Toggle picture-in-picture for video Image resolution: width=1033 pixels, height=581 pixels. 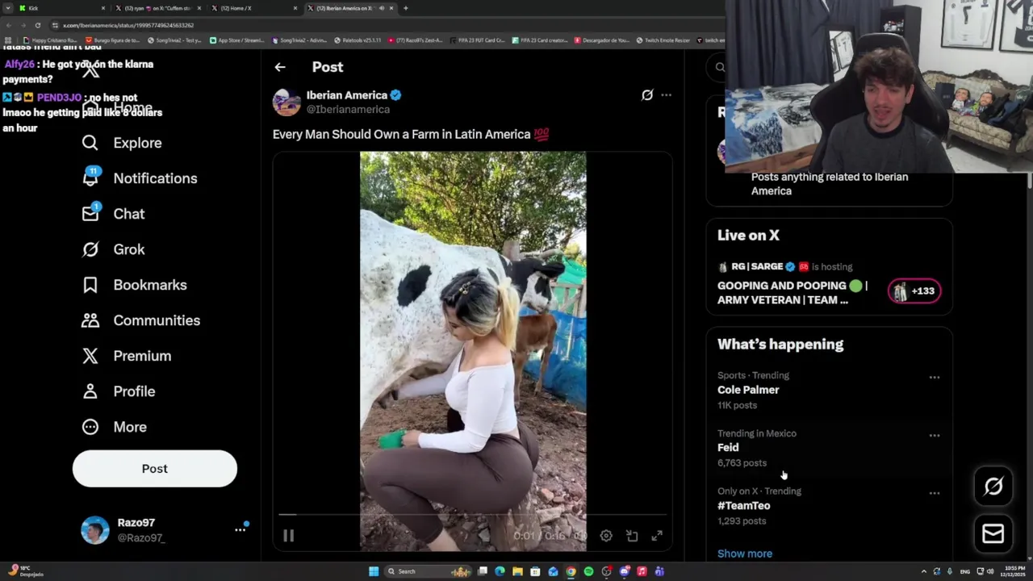[632, 536]
